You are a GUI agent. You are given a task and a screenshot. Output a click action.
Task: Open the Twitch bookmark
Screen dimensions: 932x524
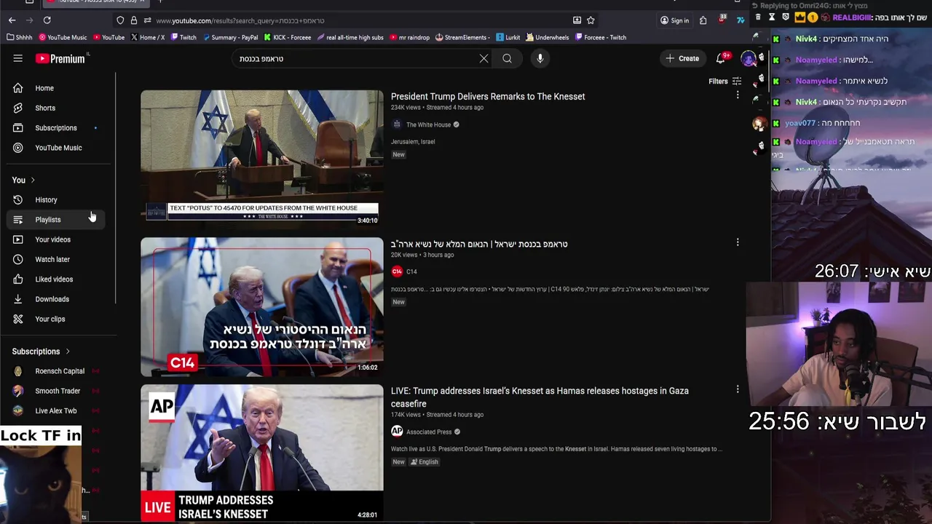coord(183,37)
